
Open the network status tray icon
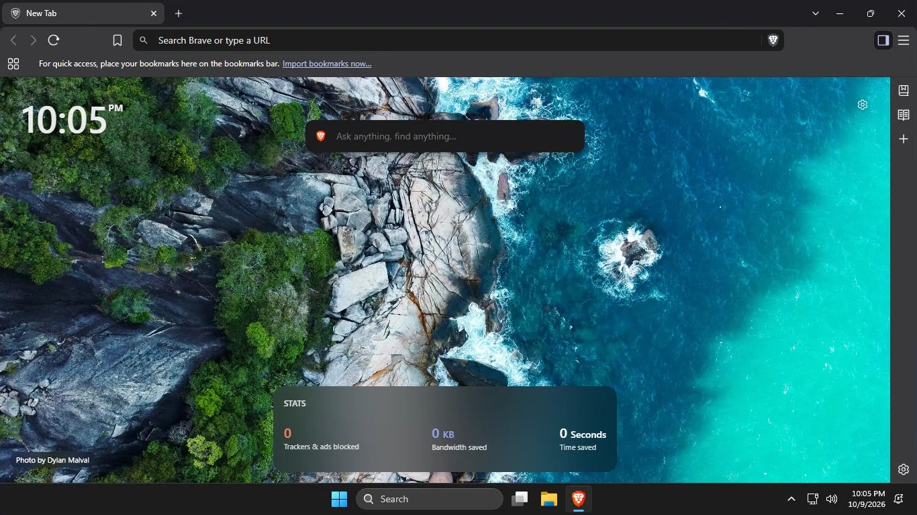(x=812, y=499)
